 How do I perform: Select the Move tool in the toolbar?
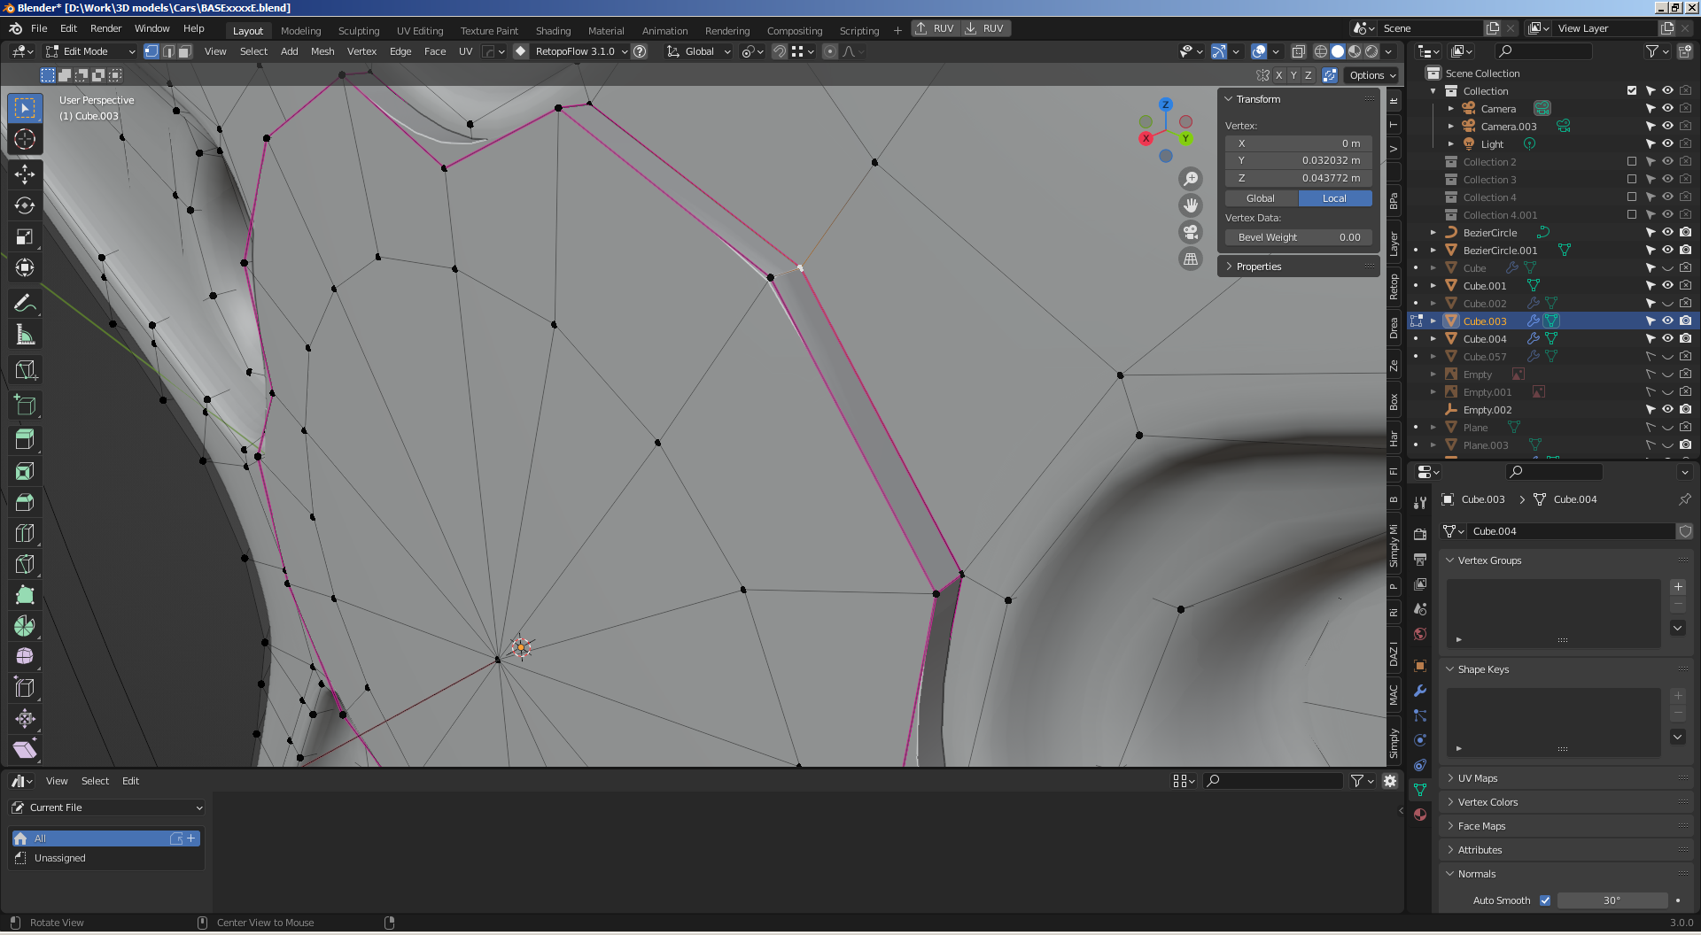coord(25,174)
